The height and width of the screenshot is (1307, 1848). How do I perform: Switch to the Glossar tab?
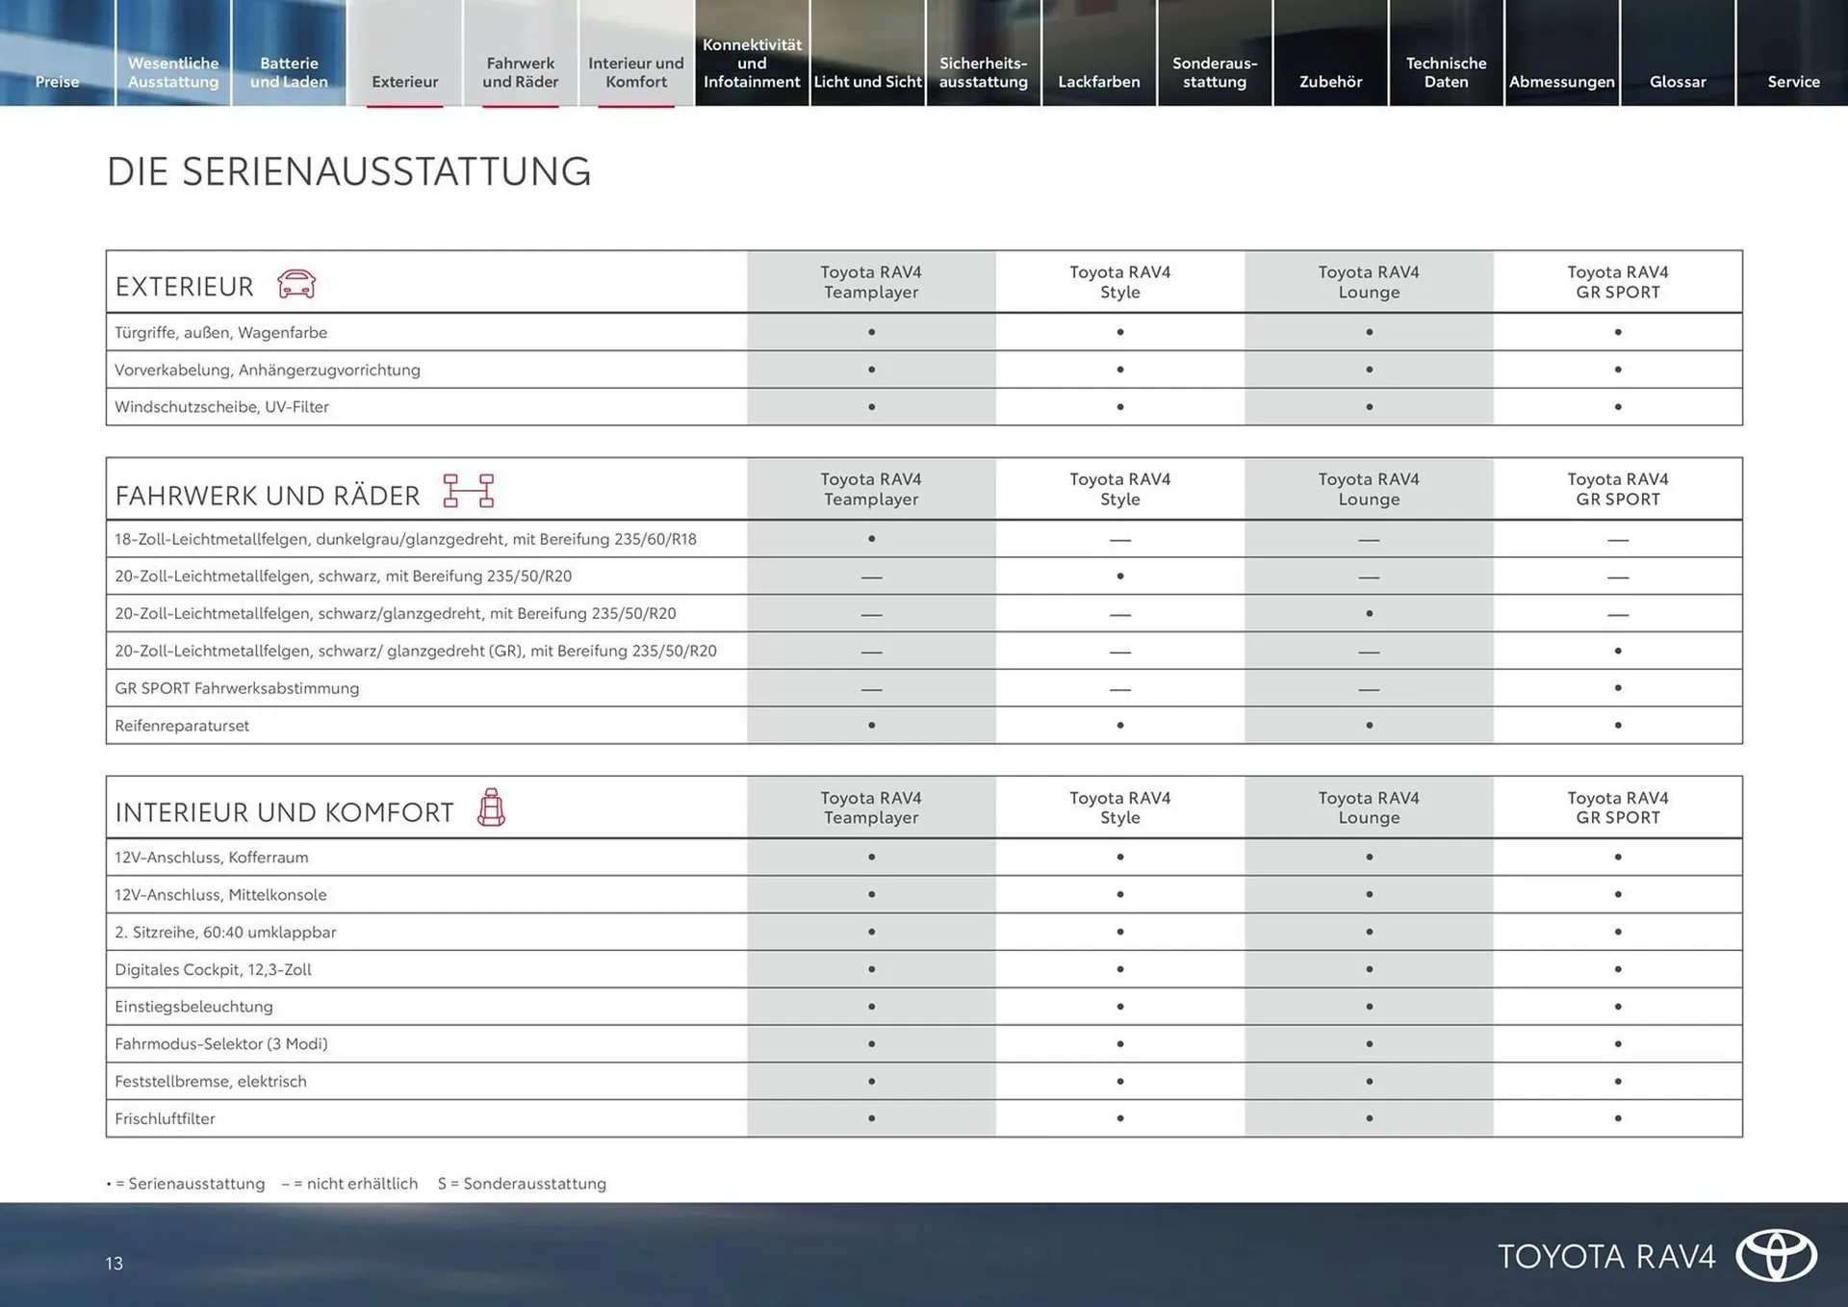point(1677,81)
